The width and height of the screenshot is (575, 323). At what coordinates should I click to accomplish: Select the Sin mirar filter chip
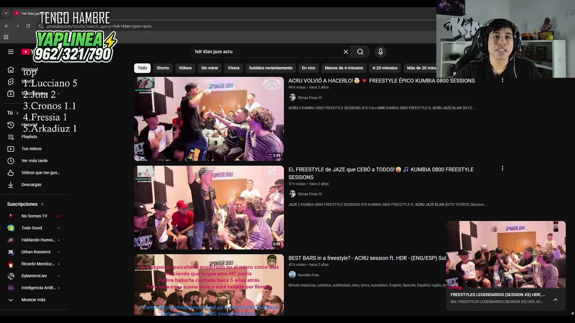pyautogui.click(x=209, y=68)
